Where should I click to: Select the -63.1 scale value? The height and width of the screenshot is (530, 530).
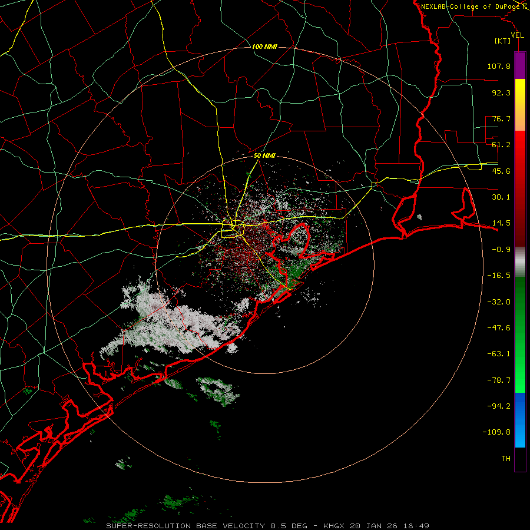click(499, 354)
